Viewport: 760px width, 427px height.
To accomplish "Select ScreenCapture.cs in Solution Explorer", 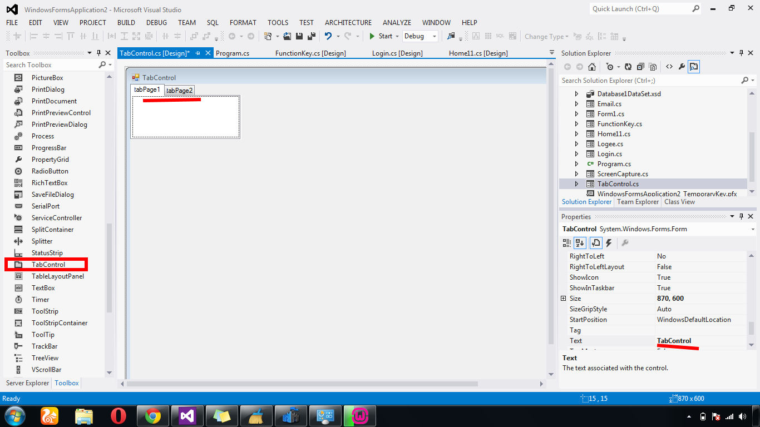I will tap(623, 174).
